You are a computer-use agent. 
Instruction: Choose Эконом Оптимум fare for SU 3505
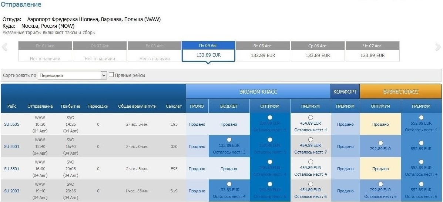270,117
